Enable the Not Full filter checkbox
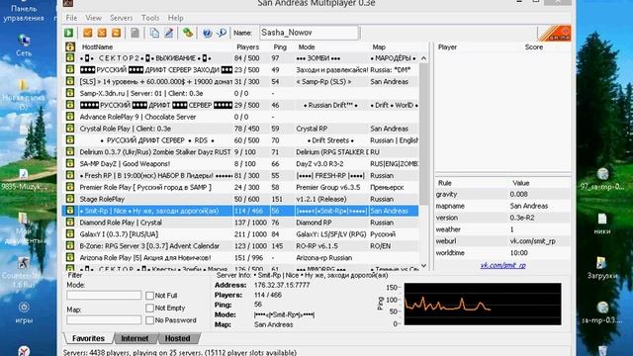The image size is (633, 356). click(149, 296)
